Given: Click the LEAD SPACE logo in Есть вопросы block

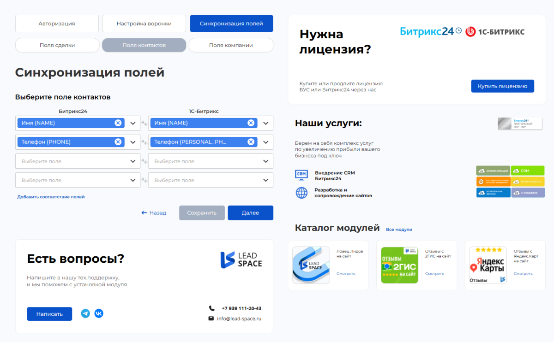Looking at the screenshot, I should coord(241,259).
